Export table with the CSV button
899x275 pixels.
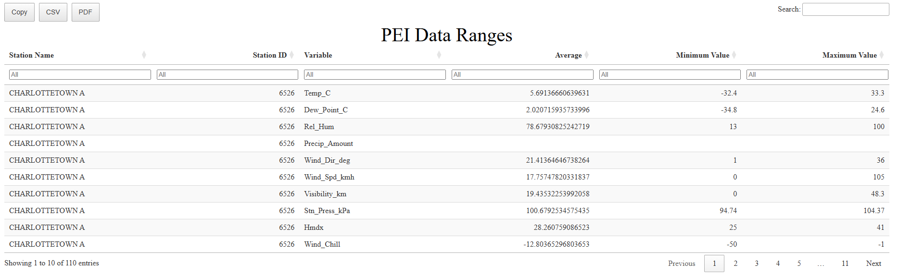[53, 12]
